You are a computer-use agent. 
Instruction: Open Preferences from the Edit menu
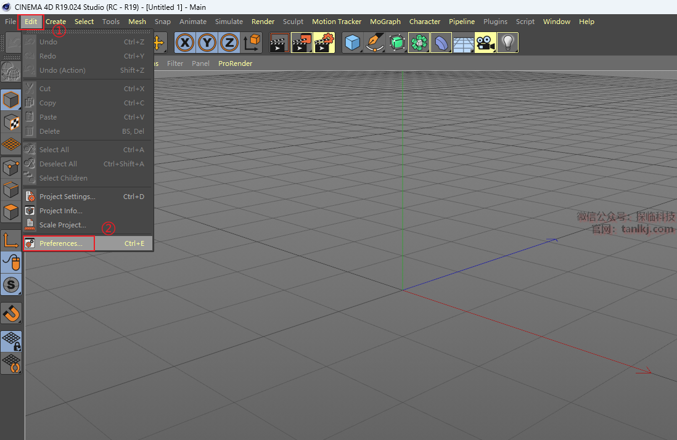click(60, 243)
